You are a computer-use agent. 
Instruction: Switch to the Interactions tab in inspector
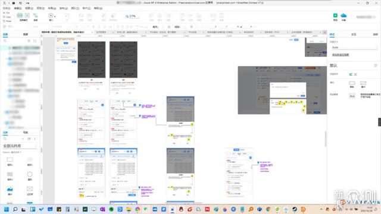click(x=354, y=34)
